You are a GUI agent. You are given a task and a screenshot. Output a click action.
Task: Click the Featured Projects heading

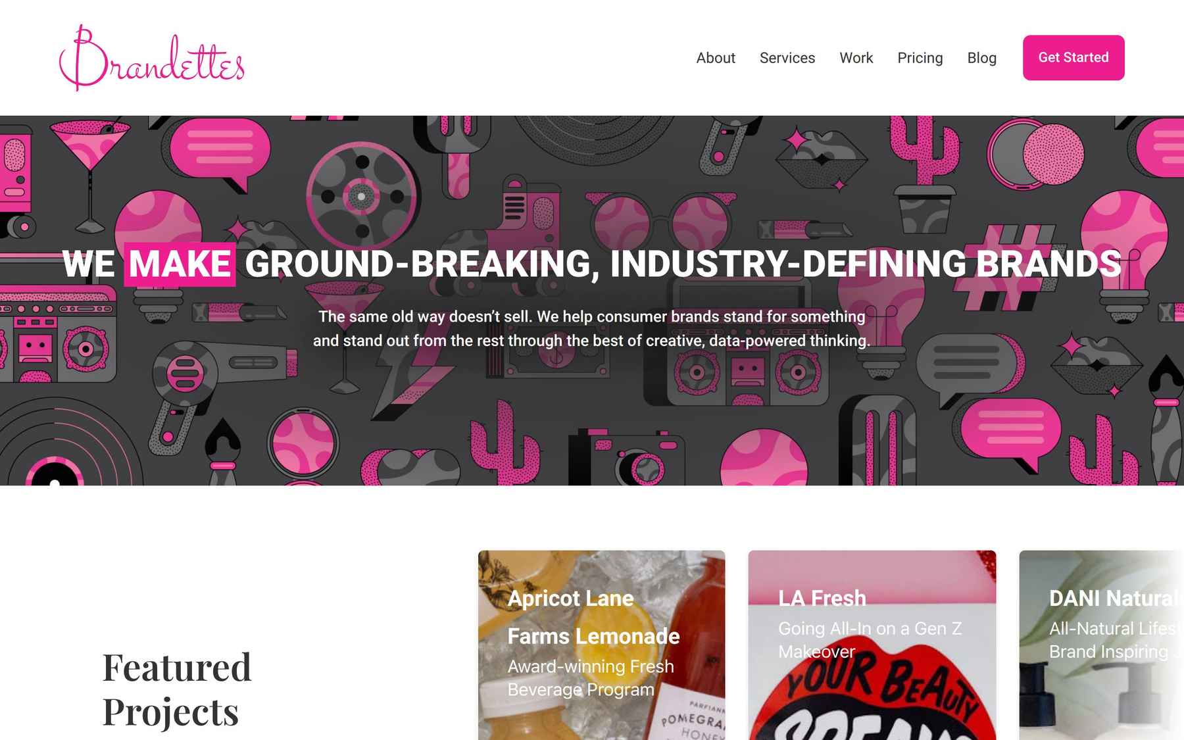coord(177,689)
